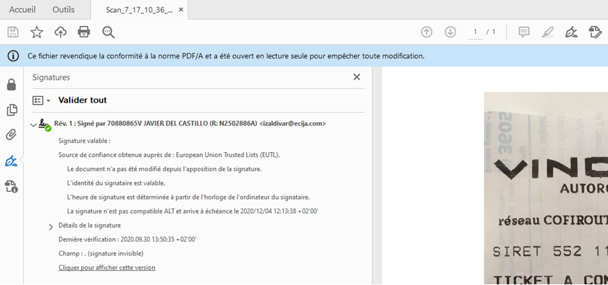Show page thumbnails panel in sidebar
The height and width of the screenshot is (285, 608).
(x=12, y=110)
